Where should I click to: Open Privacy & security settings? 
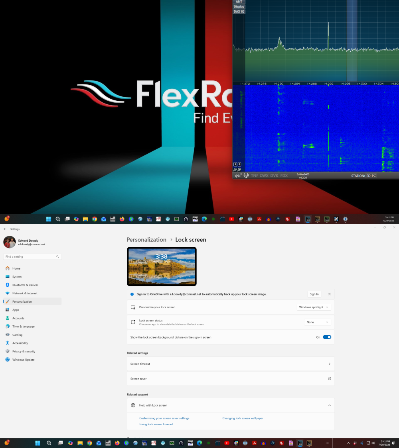32,351
